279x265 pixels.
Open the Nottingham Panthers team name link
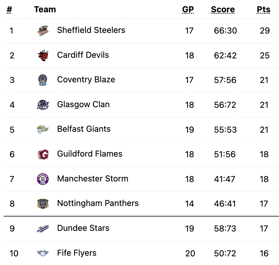coord(98,203)
